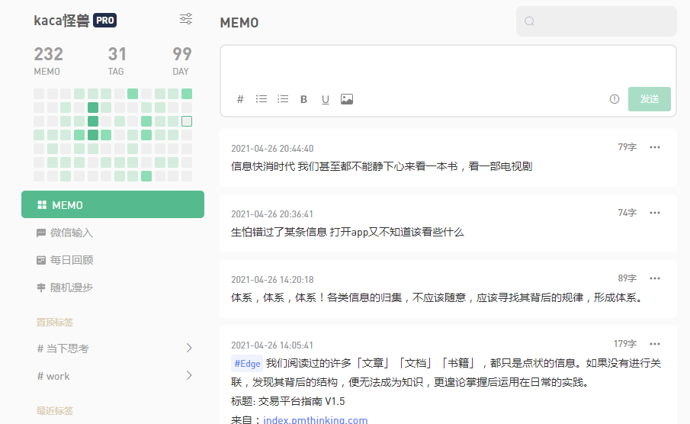Click the 2021-04-26 14:20:18 timestamp
Screen dimensions: 690x424
(x=272, y=280)
